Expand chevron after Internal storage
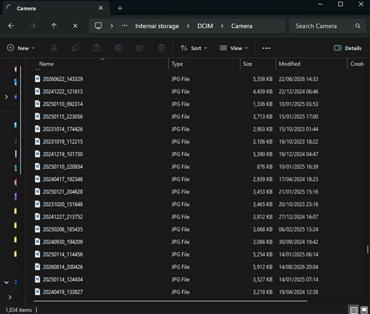This screenshot has width=370, height=314. 188,26
